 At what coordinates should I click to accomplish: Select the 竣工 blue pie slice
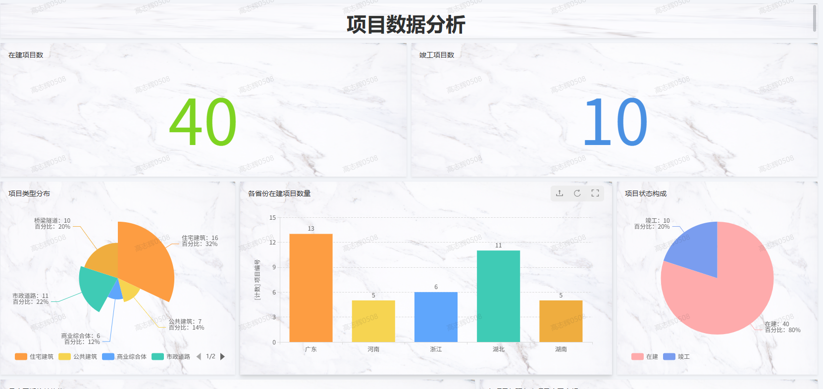pyautogui.click(x=696, y=250)
